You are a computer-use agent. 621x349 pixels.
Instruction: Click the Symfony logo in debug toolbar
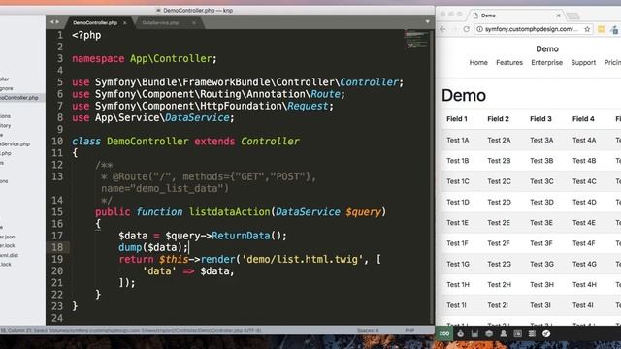coord(546,333)
